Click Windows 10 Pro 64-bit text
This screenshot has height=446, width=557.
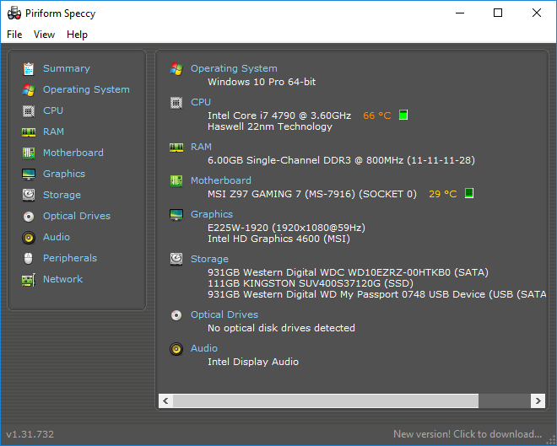click(262, 82)
